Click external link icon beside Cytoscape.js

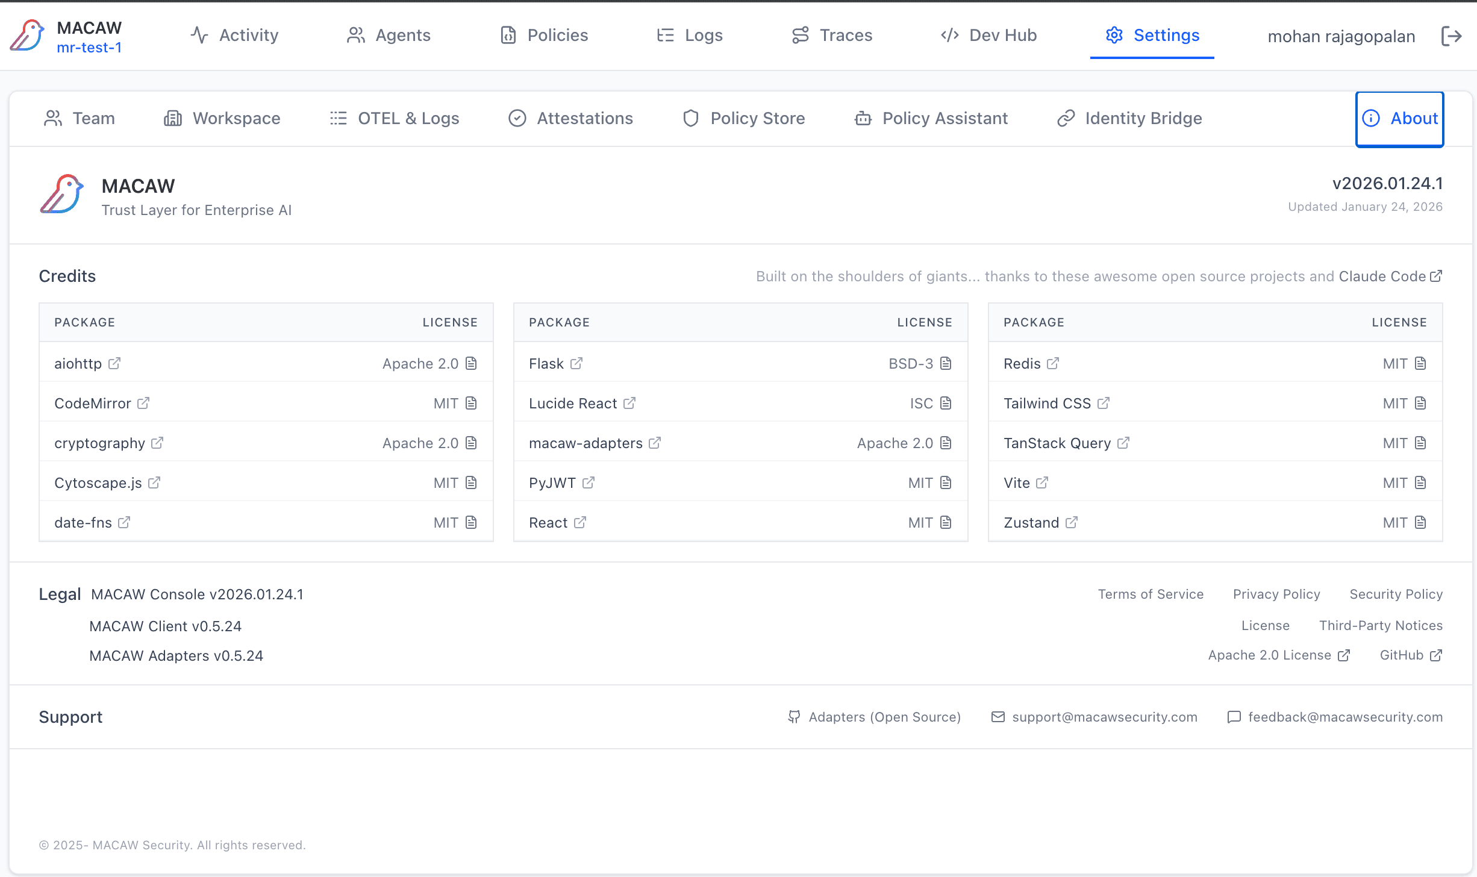tap(154, 482)
